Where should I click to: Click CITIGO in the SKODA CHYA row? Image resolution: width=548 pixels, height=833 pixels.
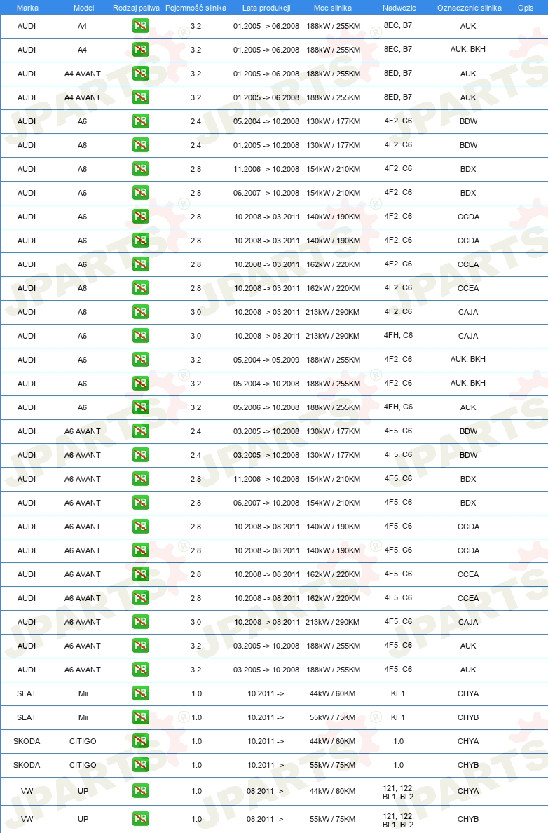pyautogui.click(x=83, y=742)
